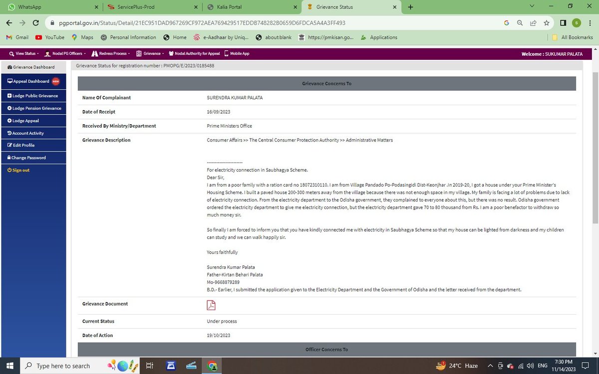
Task: Open the Home bookmark
Action: point(175,37)
